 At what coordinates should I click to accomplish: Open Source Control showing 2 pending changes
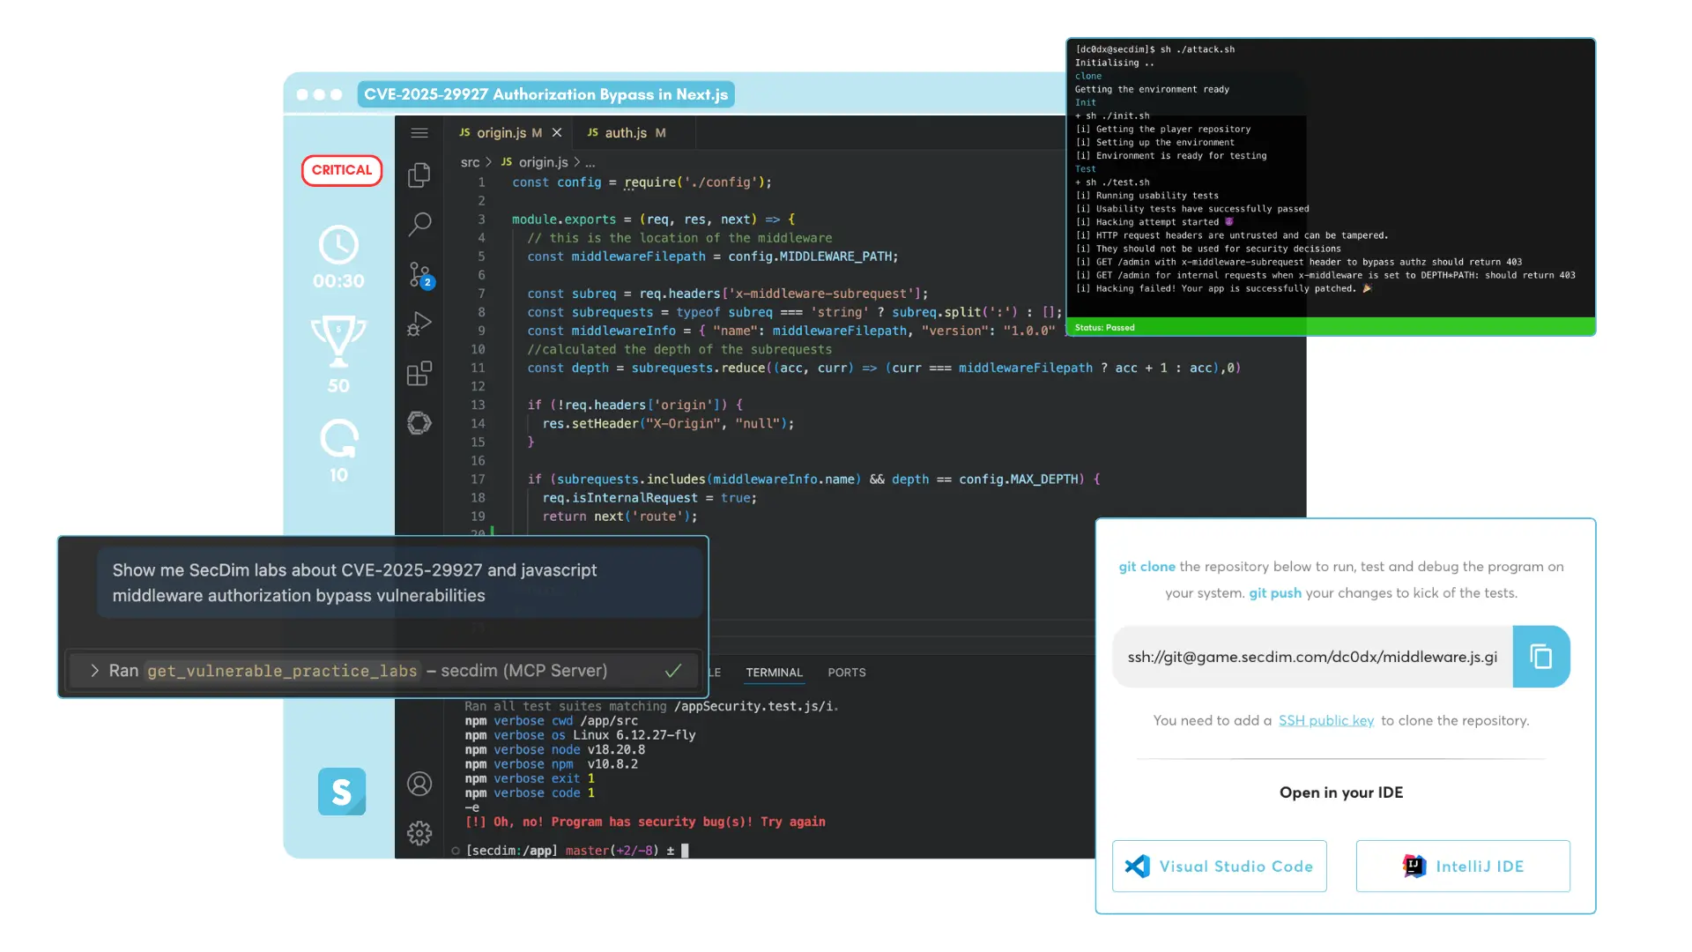(419, 275)
